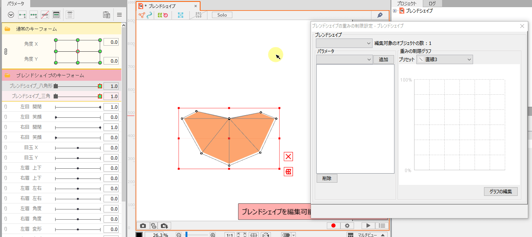Toggle the link icon for 角度 X/Y
This screenshot has height=237, width=532.
[6, 51]
